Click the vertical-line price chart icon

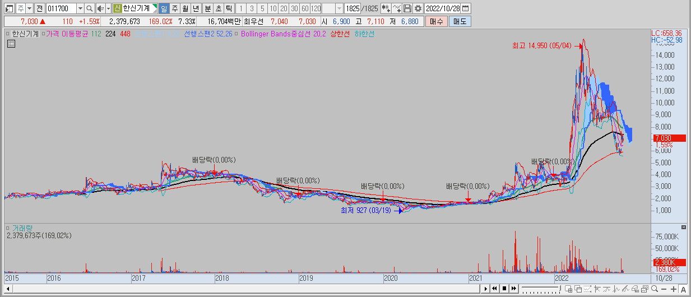tap(616, 289)
